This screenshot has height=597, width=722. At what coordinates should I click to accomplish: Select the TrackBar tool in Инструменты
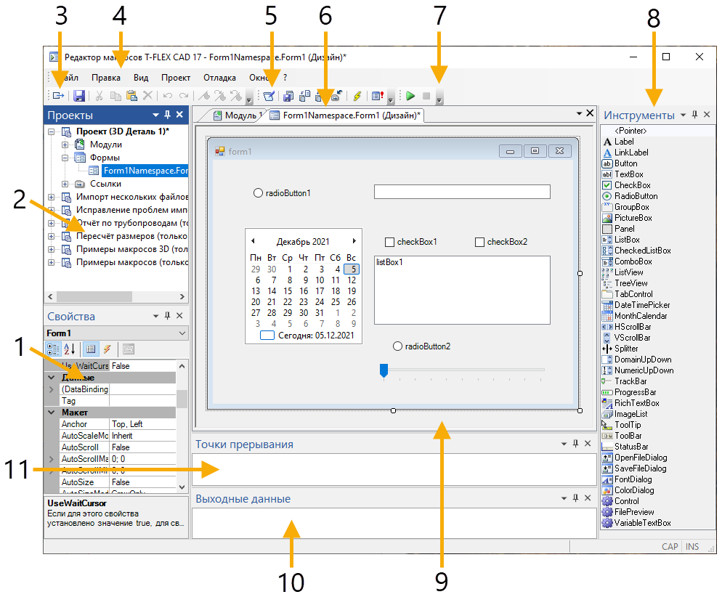coord(630,381)
